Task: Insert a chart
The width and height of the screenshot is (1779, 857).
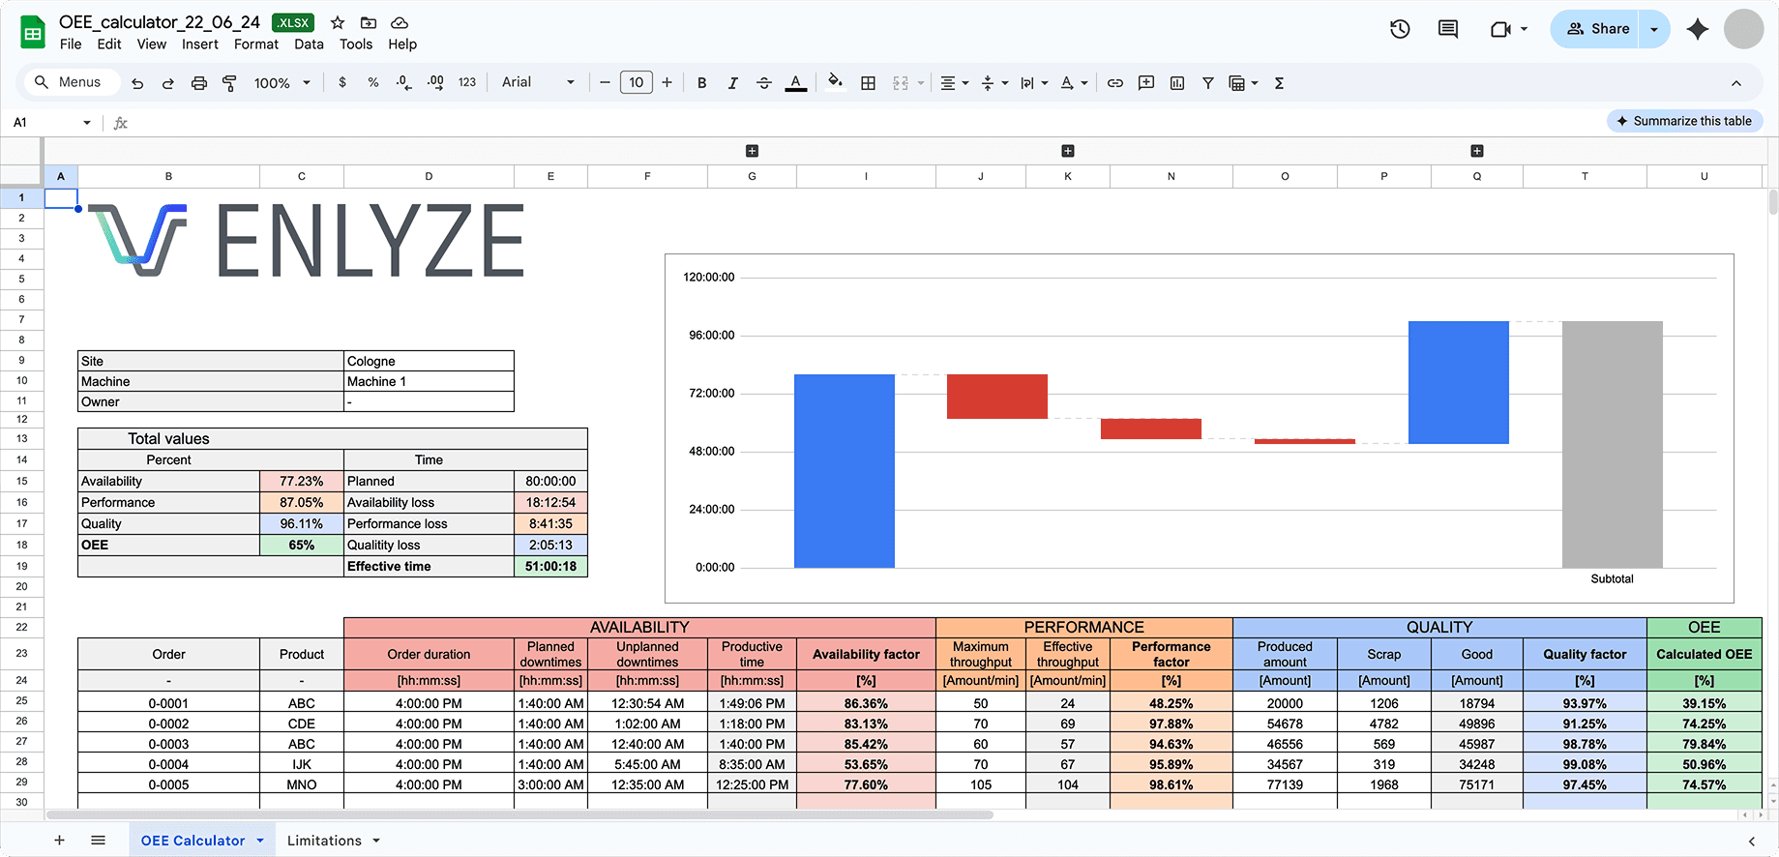Action: pos(1177,83)
